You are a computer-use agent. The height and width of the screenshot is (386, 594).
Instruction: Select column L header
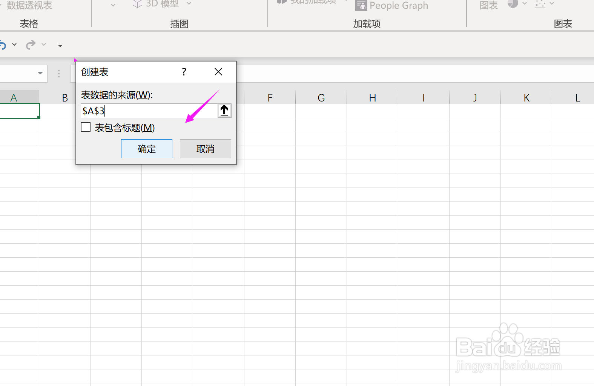click(573, 98)
